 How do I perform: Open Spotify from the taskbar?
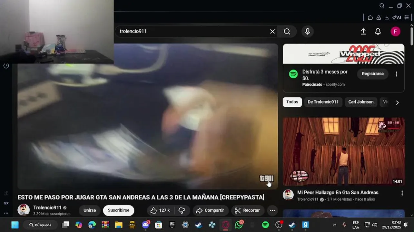[x=265, y=225]
